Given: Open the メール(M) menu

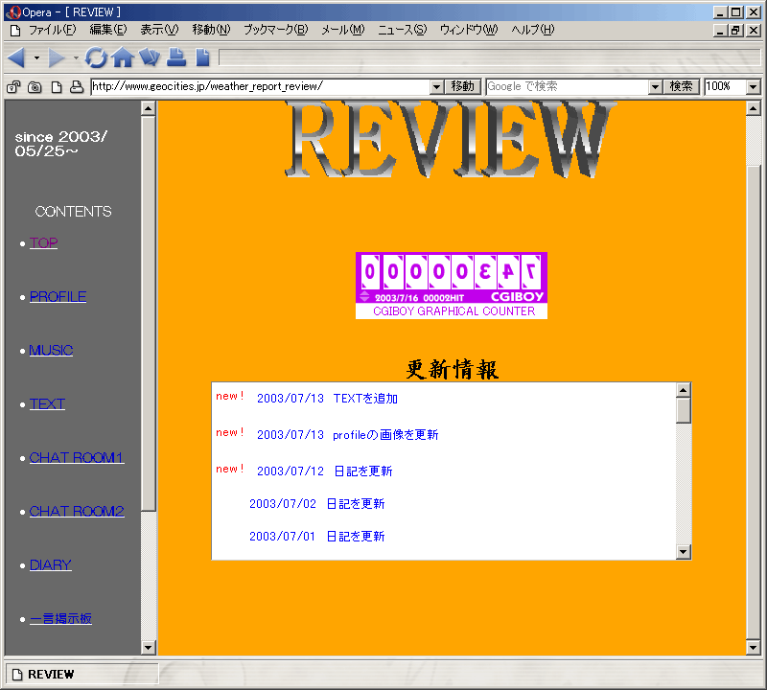Looking at the screenshot, I should [x=343, y=30].
